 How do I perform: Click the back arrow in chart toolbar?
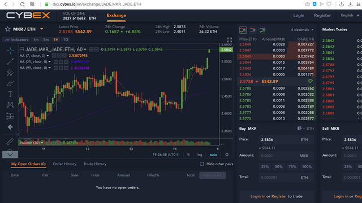point(10,127)
